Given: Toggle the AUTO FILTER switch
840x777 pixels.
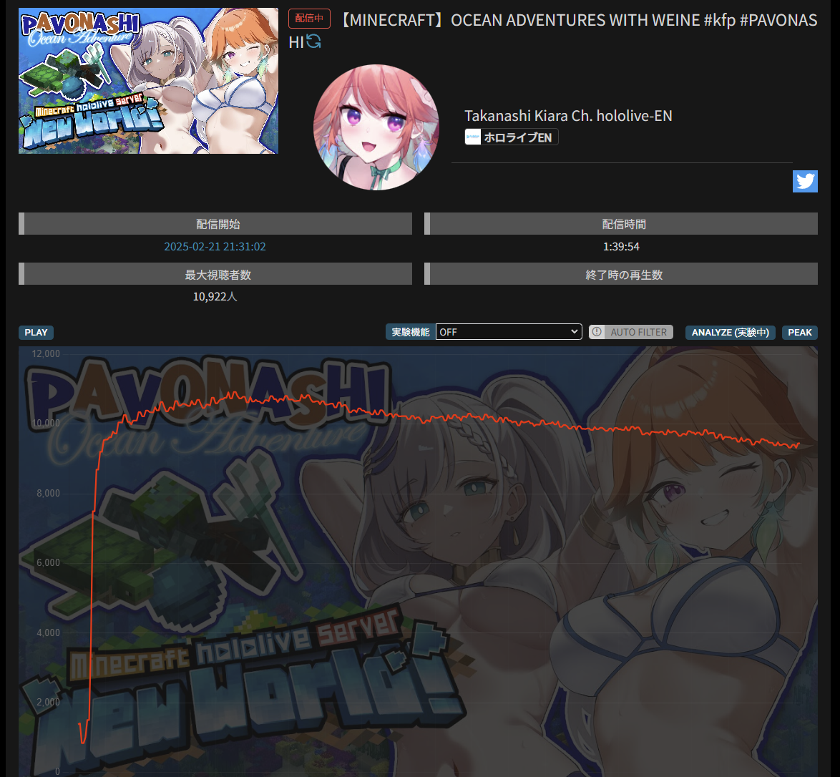Looking at the screenshot, I should (630, 332).
